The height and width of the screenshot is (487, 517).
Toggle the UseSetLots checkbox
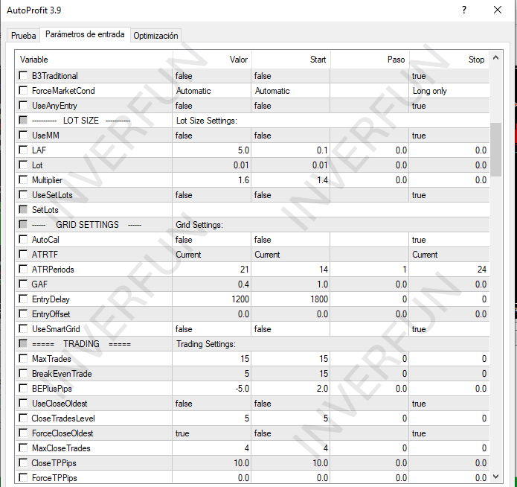(23, 195)
